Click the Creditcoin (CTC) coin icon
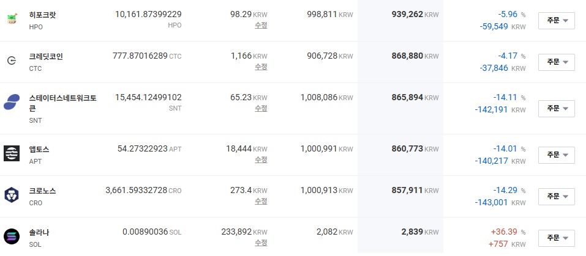The width and height of the screenshot is (586, 256). pyautogui.click(x=12, y=60)
